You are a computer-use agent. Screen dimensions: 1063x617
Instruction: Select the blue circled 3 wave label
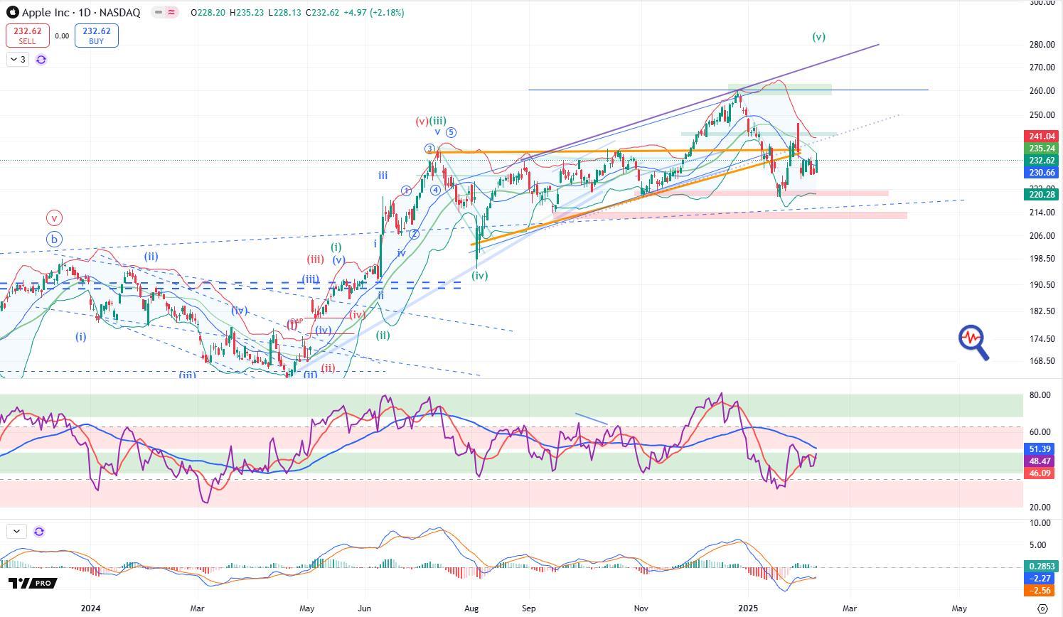click(429, 149)
